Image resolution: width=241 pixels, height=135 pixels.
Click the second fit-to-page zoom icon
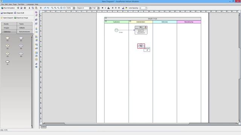click(64, 8)
